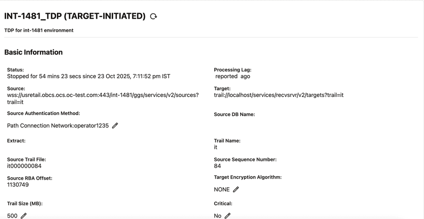Click the NONE encryption algorithm value
424x219 pixels.
tap(222, 190)
